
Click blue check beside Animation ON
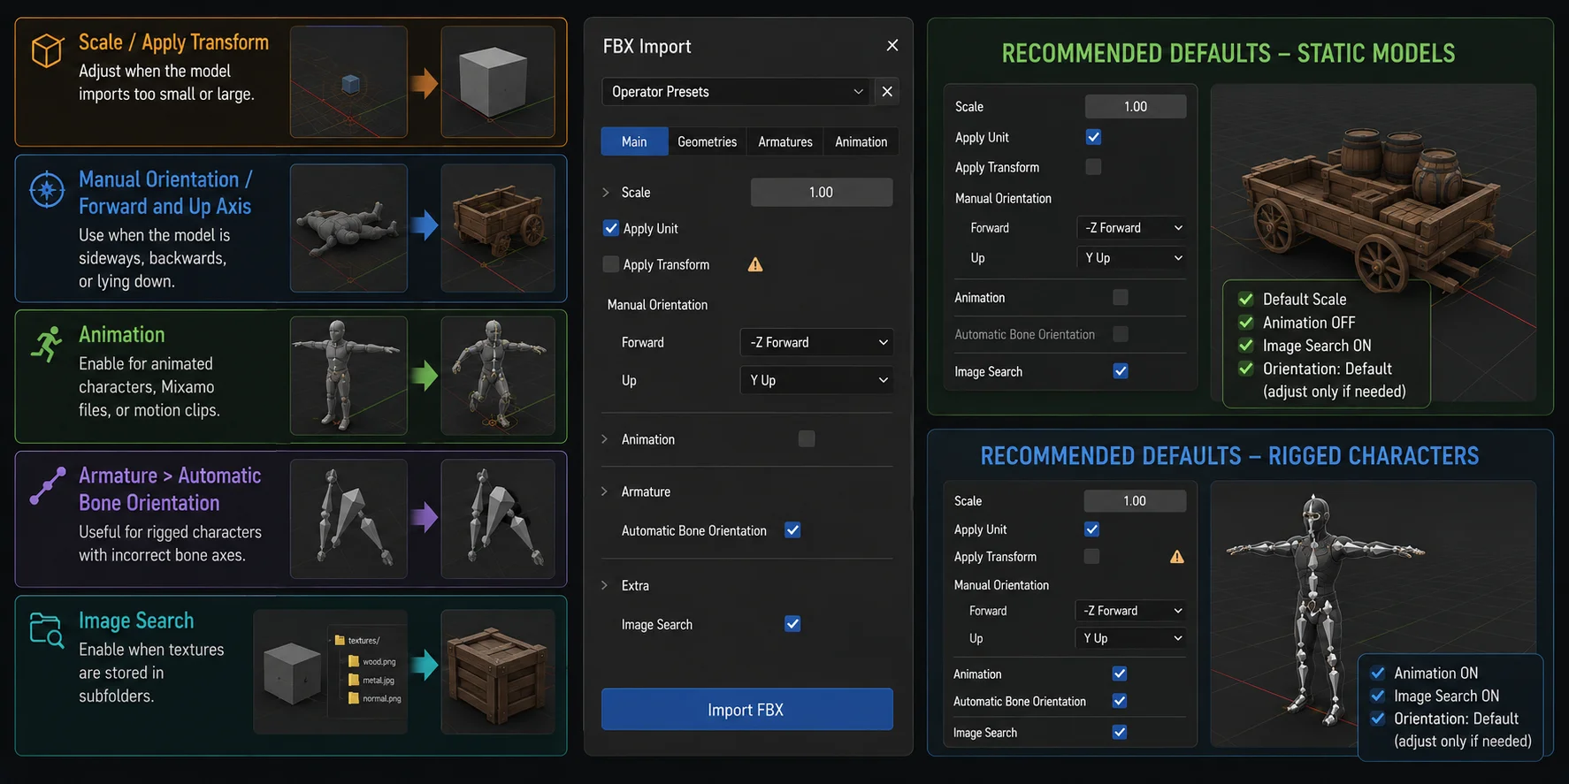coord(1377,673)
